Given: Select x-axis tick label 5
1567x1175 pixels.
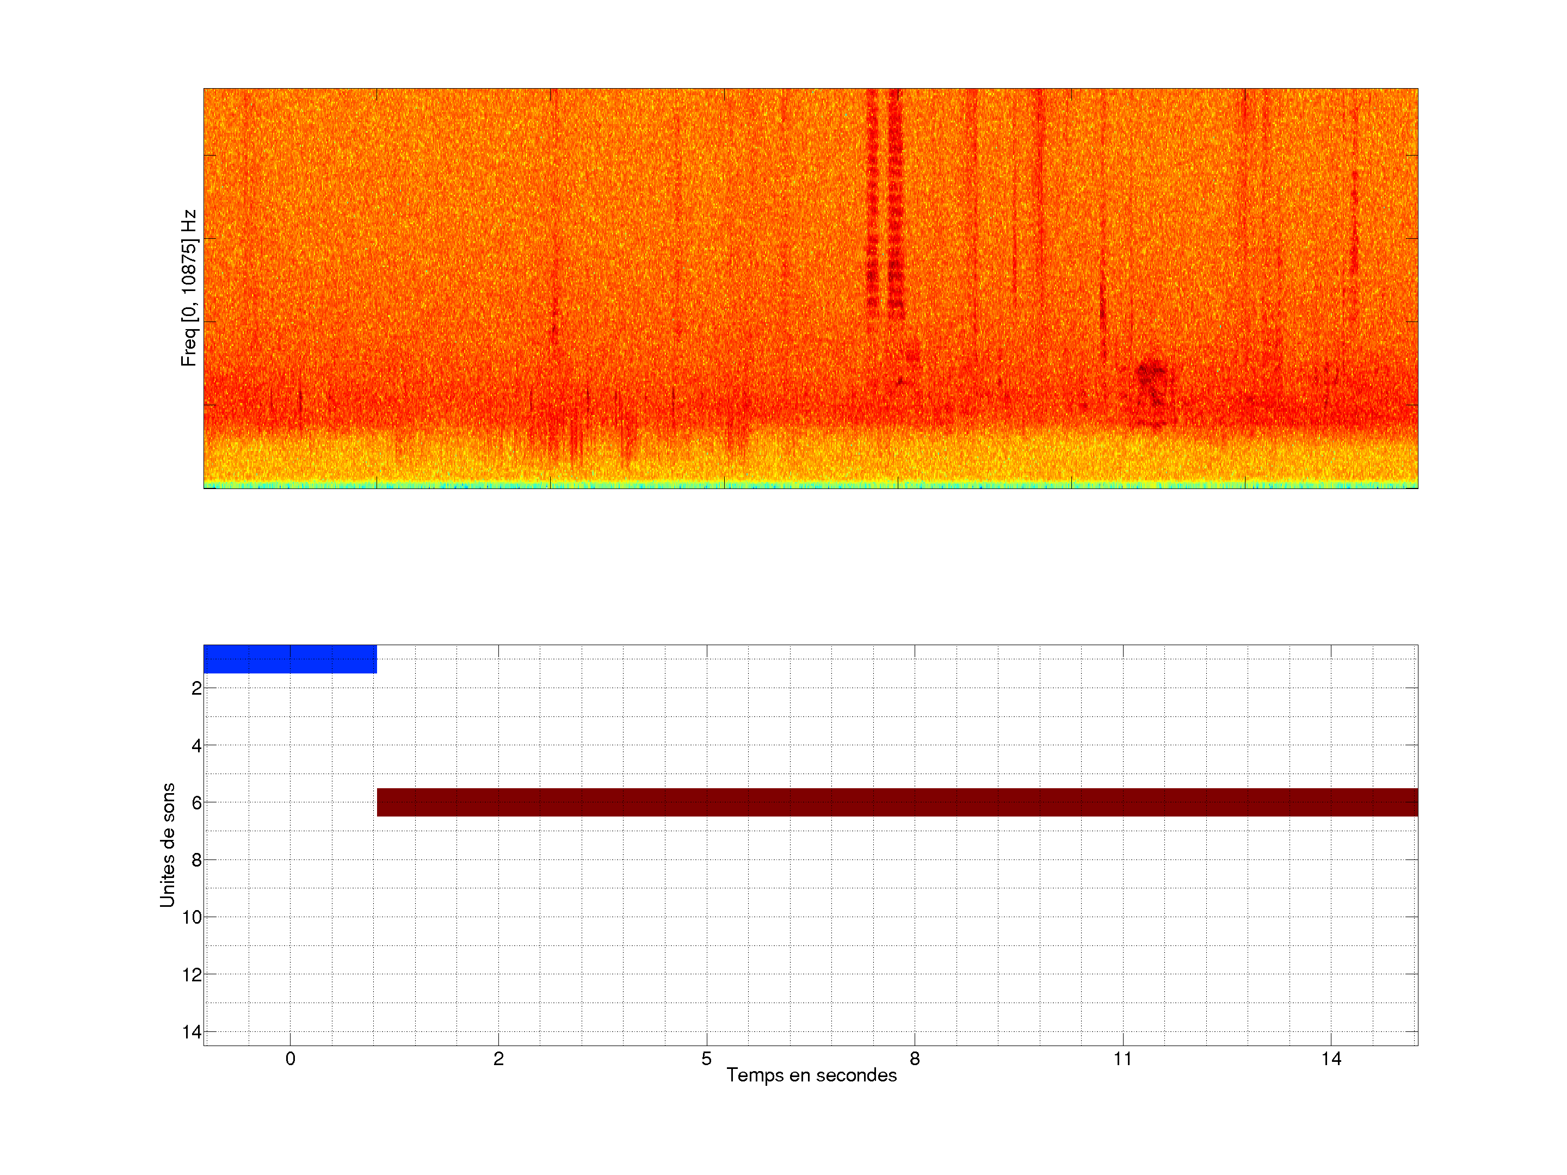Looking at the screenshot, I should [x=706, y=1059].
